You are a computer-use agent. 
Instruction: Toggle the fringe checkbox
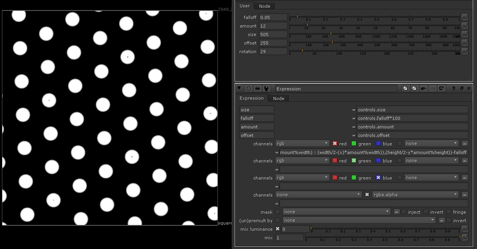[x=449, y=212]
